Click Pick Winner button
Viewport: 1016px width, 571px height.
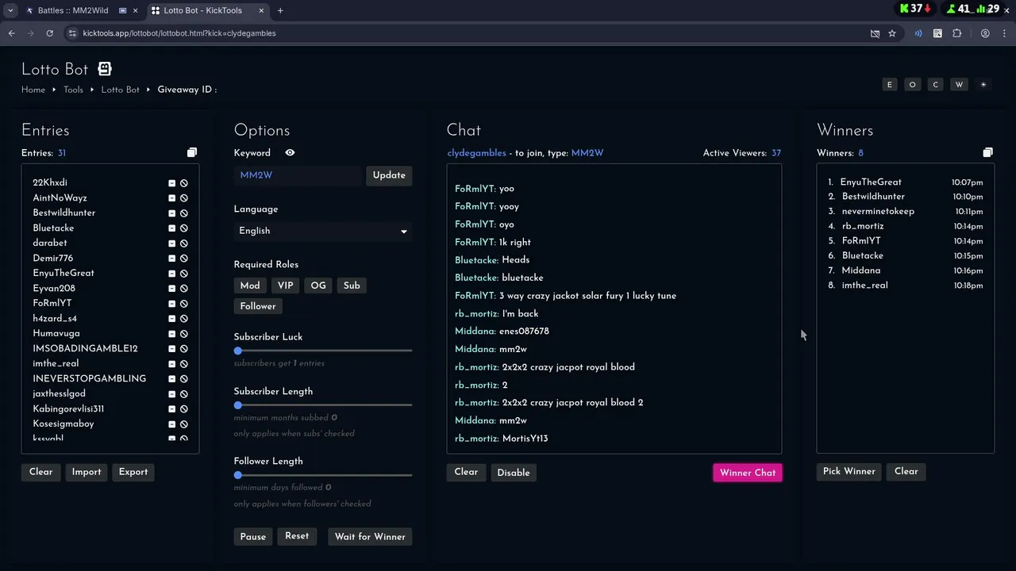849,471
